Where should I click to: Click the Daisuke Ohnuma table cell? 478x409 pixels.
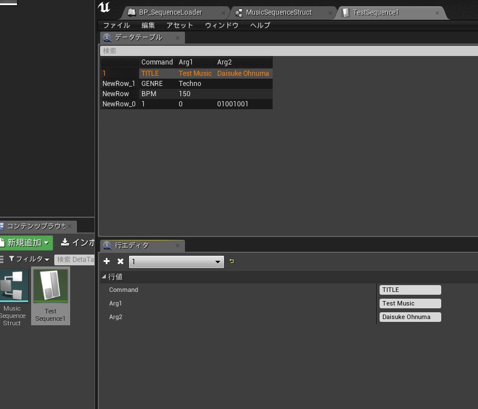[243, 74]
